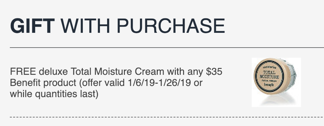Click the Total Moisture Cream product thumbnail

click(276, 82)
